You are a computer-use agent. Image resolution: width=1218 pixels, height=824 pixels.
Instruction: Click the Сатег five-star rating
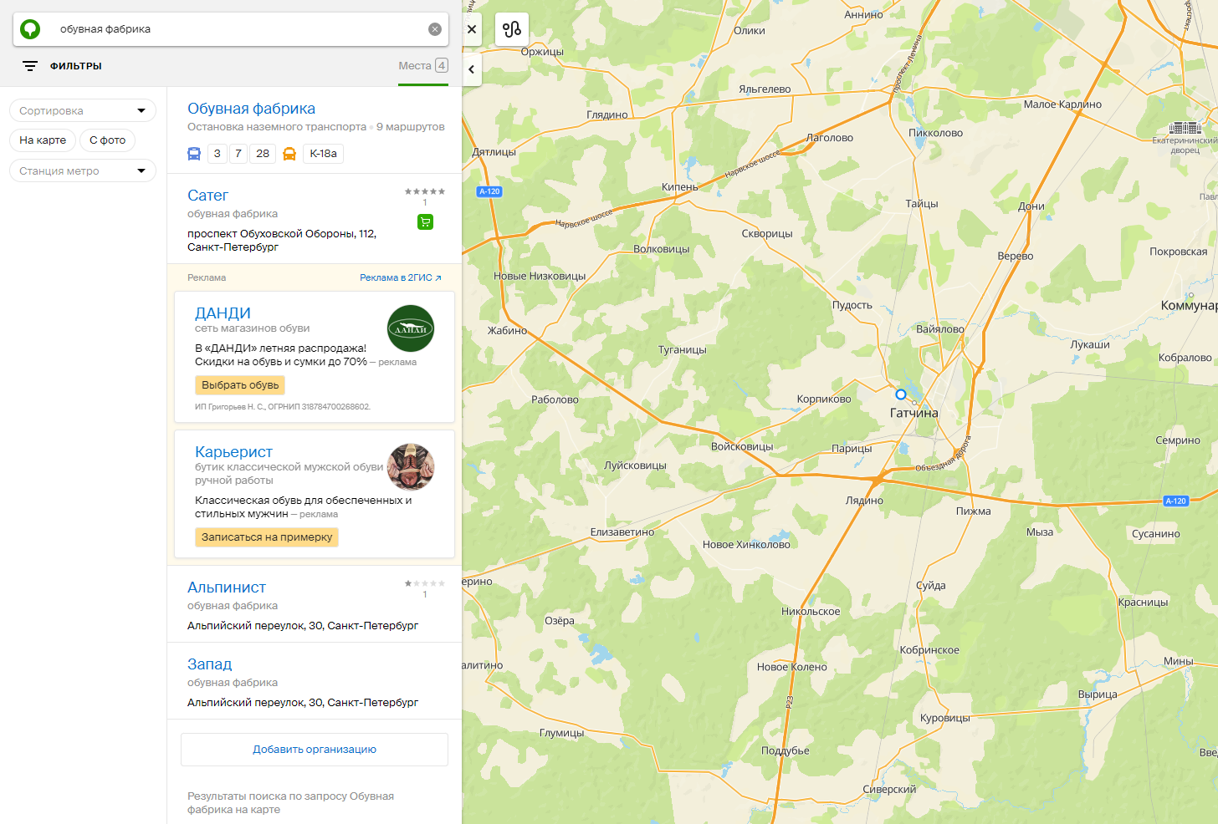pyautogui.click(x=425, y=191)
